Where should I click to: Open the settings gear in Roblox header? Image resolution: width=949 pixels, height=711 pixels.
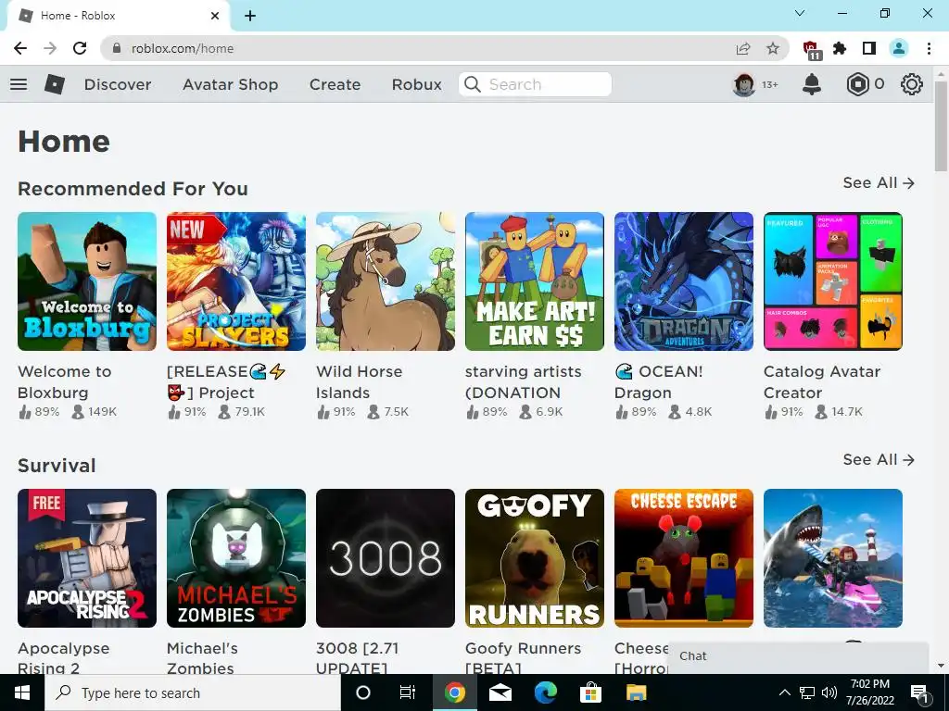click(912, 84)
